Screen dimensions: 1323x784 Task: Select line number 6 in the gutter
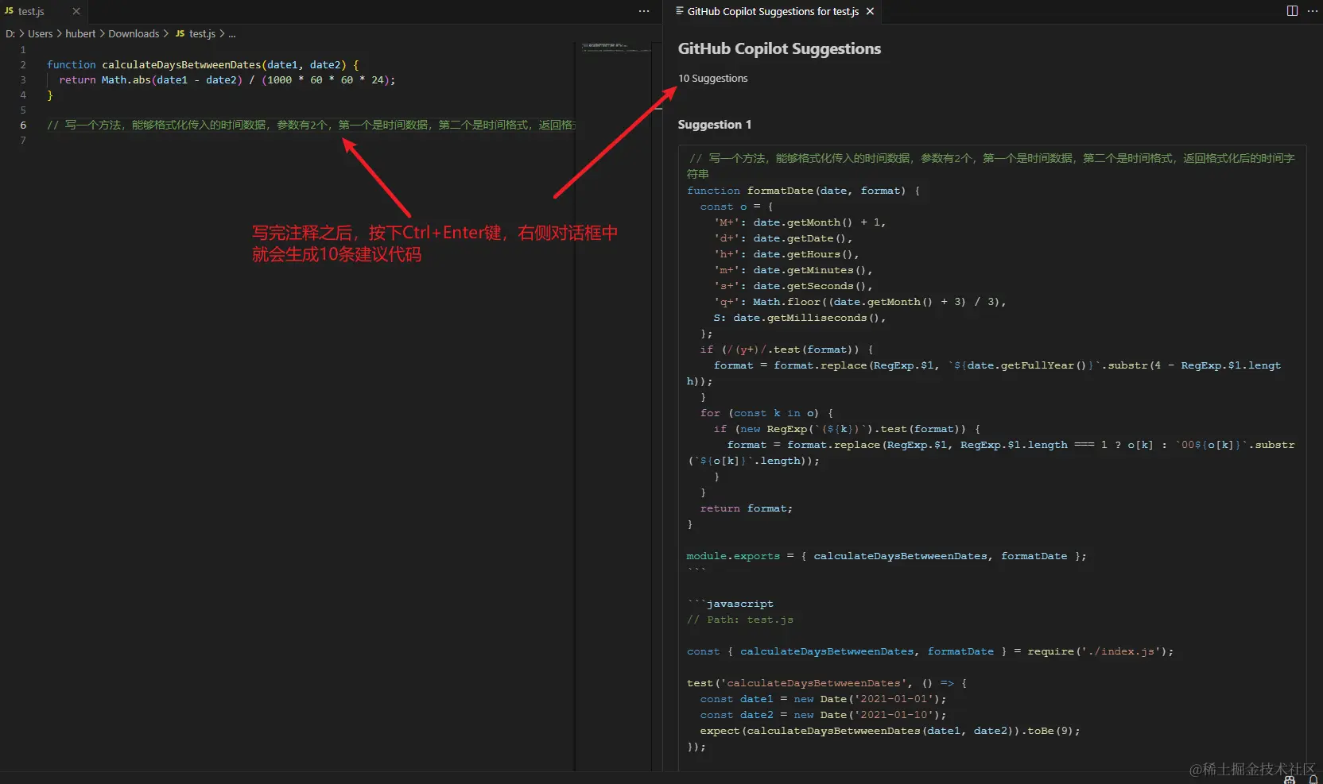[x=23, y=125]
